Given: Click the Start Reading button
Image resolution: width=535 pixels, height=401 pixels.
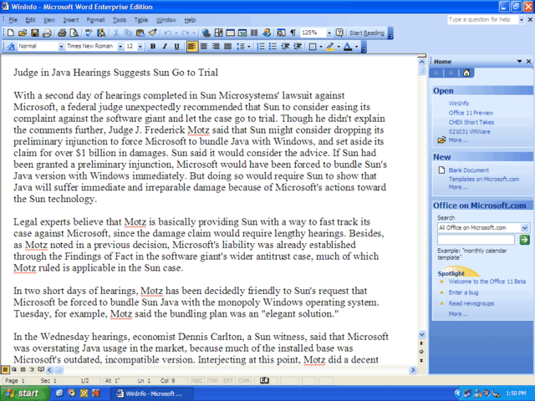Looking at the screenshot, I should pos(367,33).
